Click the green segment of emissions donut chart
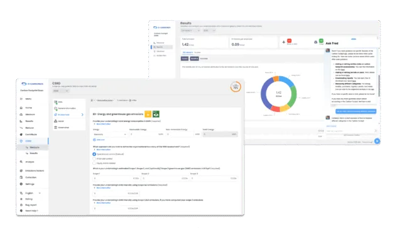This screenshot has width=402, height=229. (293, 96)
